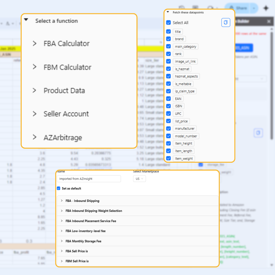Viewport: 275px width, 275px height.
Task: Uncheck the is_meltable datapoint
Action: pyautogui.click(x=168, y=84)
